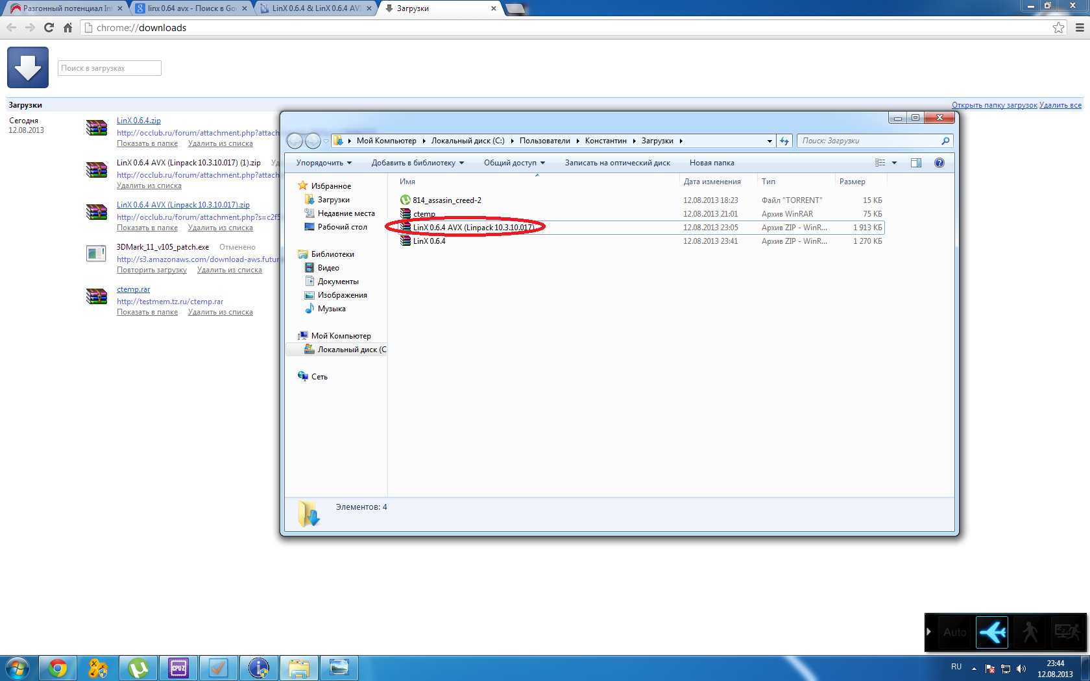Expand the Упорядочить menu in Explorer
Screen dimensions: 1090x681
324,163
